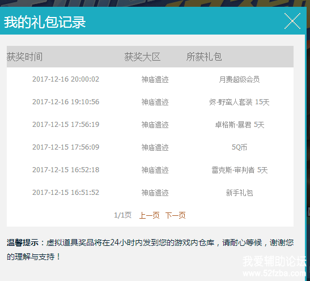This screenshot has width=310, height=281.
Task: Select the 雷克斯-审判者 5天 gift entry
Action: pos(239,170)
